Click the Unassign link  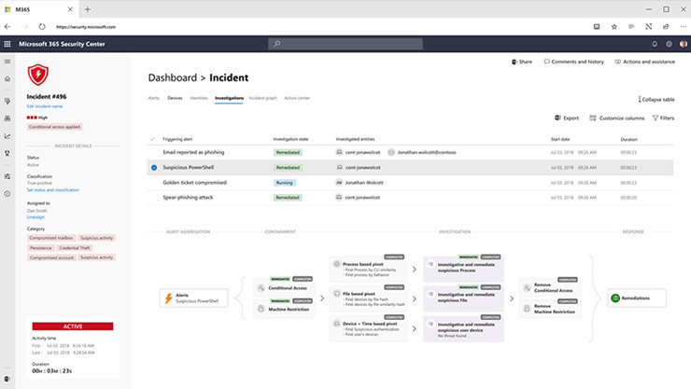tap(35, 215)
